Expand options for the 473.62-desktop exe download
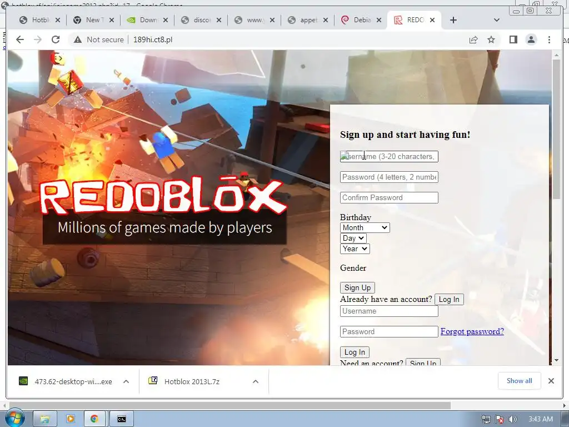Screen dimensions: 569x427 coord(126,381)
